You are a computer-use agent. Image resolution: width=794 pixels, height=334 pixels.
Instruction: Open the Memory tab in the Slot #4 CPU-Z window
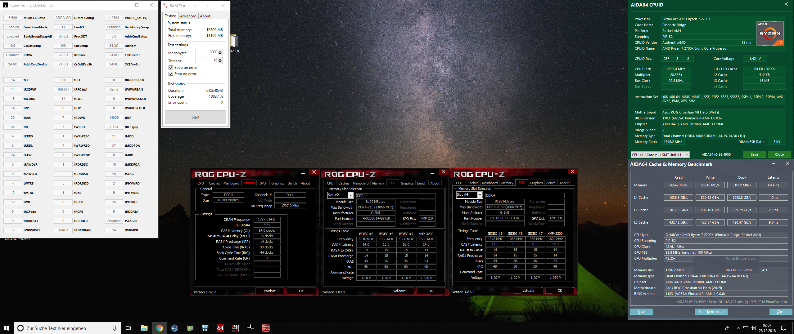pyautogui.click(x=507, y=183)
